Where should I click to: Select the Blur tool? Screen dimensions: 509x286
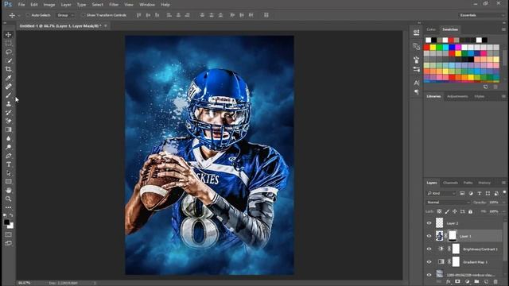(9, 138)
